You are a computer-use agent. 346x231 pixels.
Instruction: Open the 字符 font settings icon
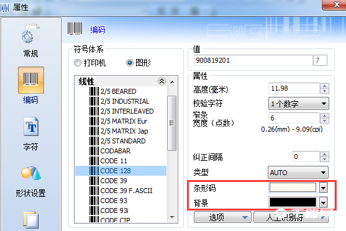[31, 127]
